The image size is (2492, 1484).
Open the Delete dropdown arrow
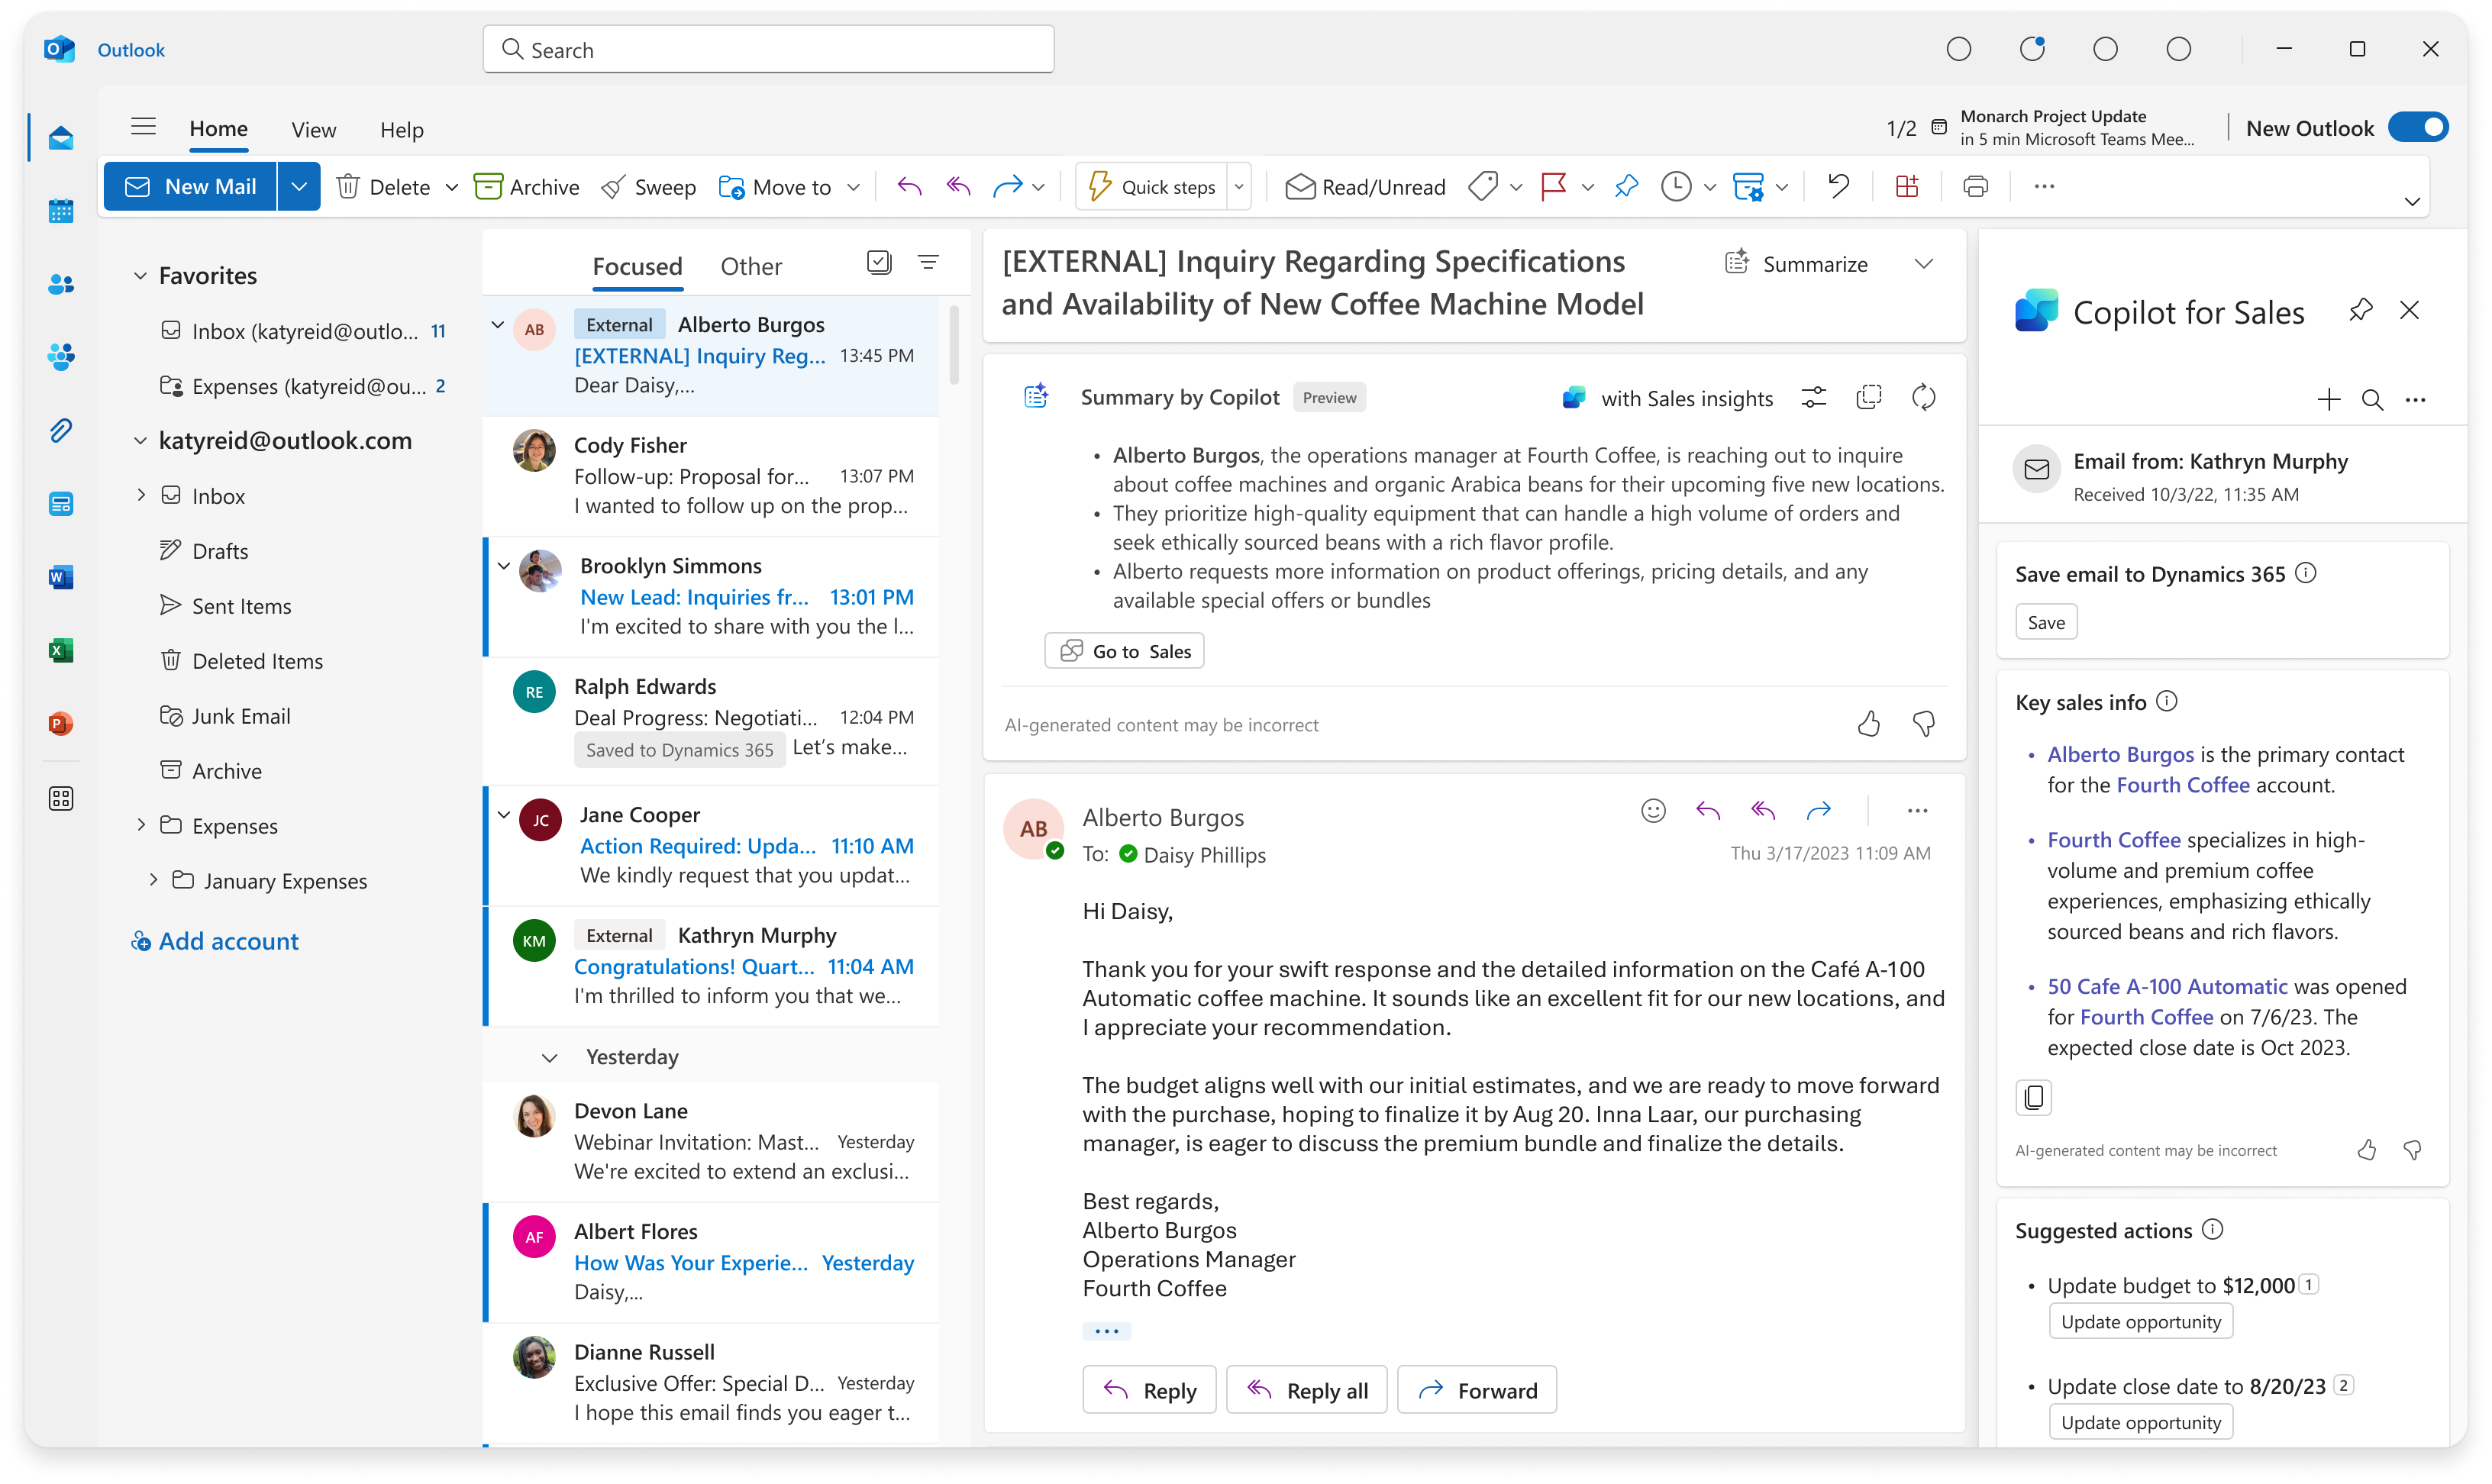coord(452,187)
